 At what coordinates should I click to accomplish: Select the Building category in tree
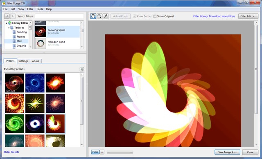pos(22,32)
